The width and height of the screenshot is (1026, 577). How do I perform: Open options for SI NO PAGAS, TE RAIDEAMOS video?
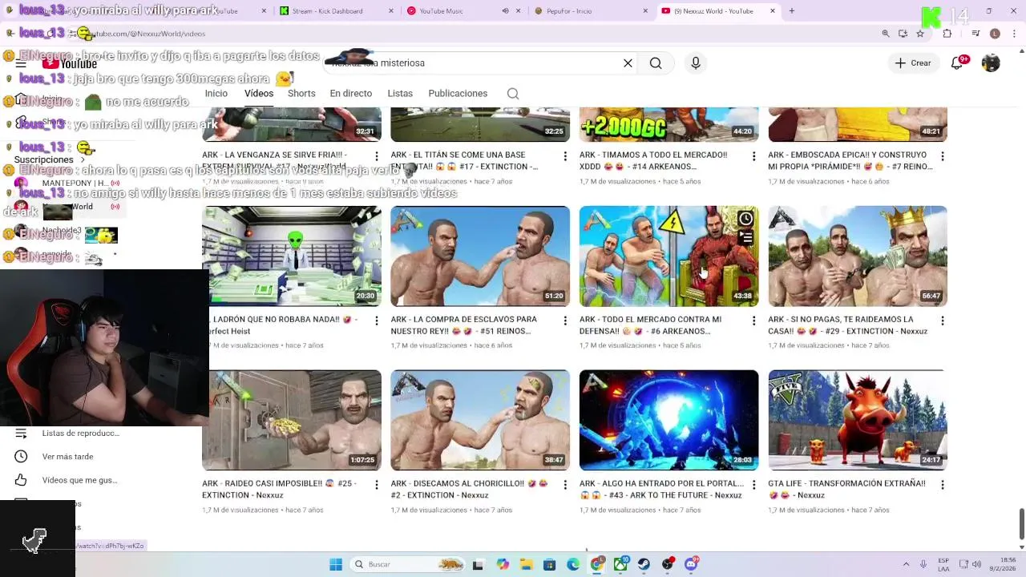pyautogui.click(x=943, y=321)
